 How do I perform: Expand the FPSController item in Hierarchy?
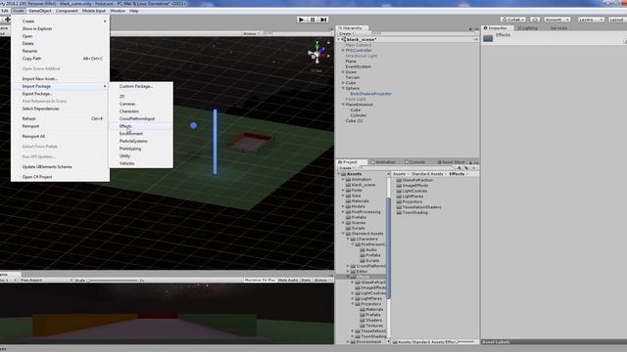pyautogui.click(x=343, y=51)
